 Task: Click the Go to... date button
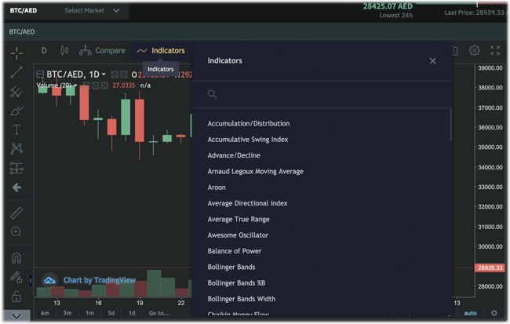(x=159, y=313)
